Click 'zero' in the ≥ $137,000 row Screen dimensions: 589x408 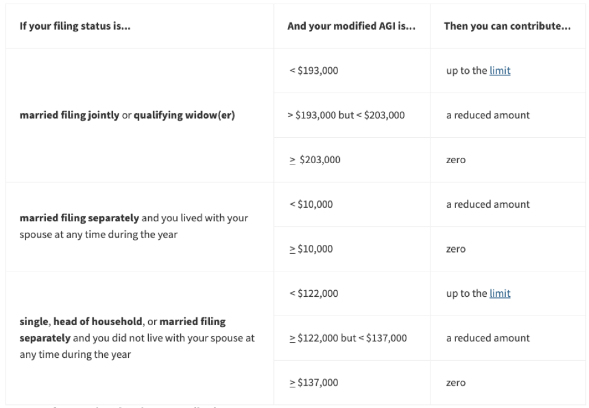[x=455, y=383]
